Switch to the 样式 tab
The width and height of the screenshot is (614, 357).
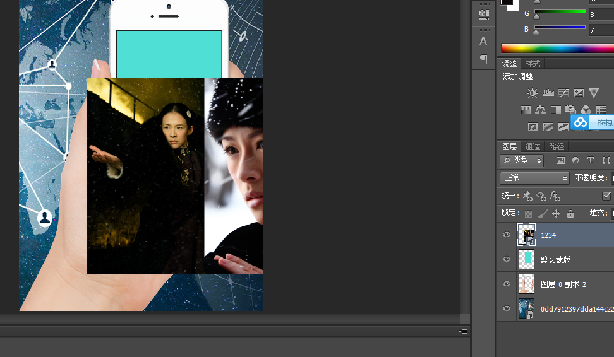533,63
